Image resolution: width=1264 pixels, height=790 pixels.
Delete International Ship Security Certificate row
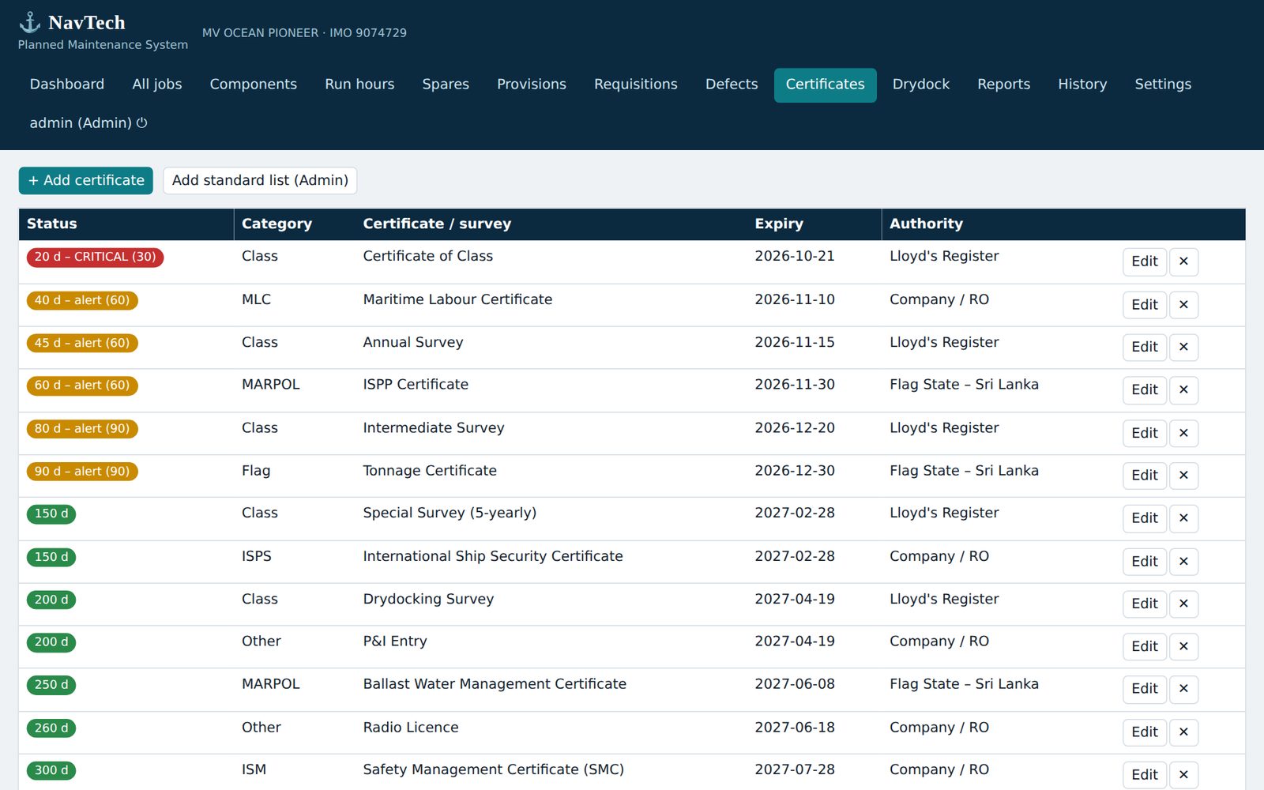coord(1183,562)
